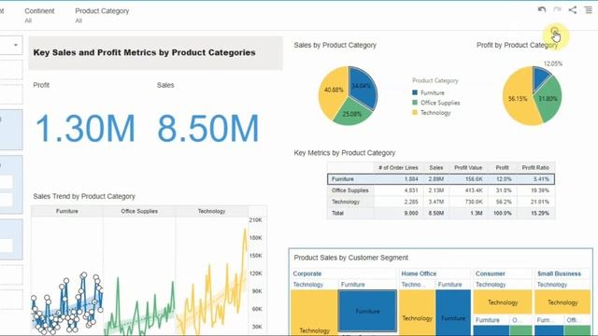Image resolution: width=598 pixels, height=336 pixels.
Task: Select the blue Furniture tile under Corporate
Action: pyautogui.click(x=367, y=311)
